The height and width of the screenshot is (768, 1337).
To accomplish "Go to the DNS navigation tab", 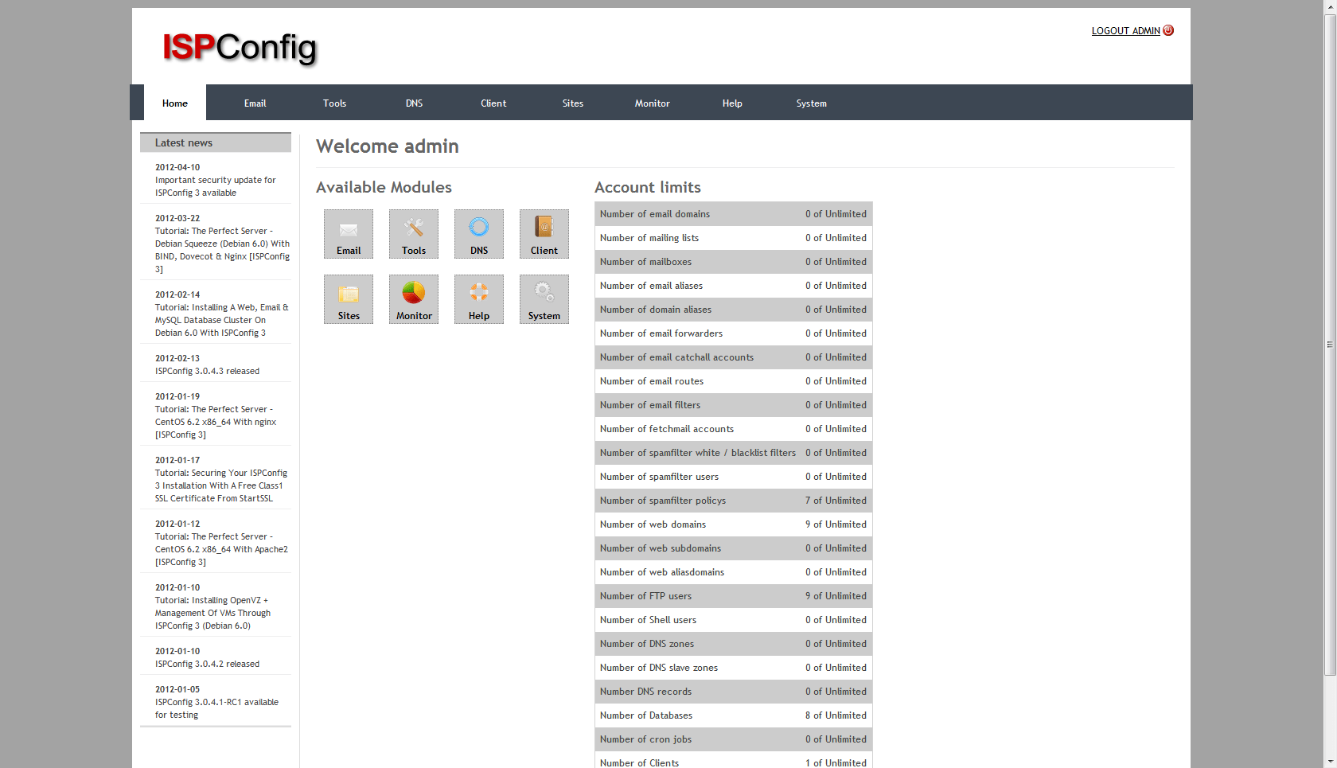I will coord(414,103).
